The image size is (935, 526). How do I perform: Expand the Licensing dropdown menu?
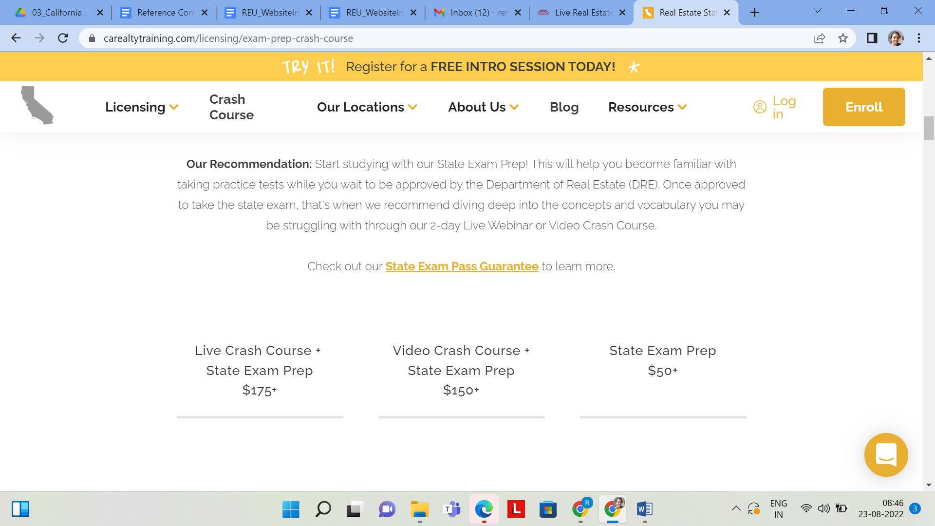tap(141, 107)
